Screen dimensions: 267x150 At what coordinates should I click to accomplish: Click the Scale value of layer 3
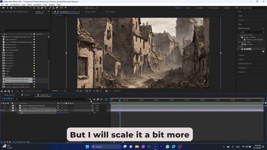[64, 113]
